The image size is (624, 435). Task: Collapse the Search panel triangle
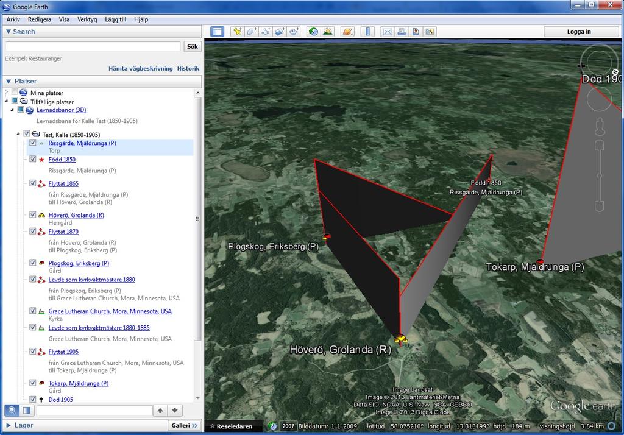pos(9,32)
